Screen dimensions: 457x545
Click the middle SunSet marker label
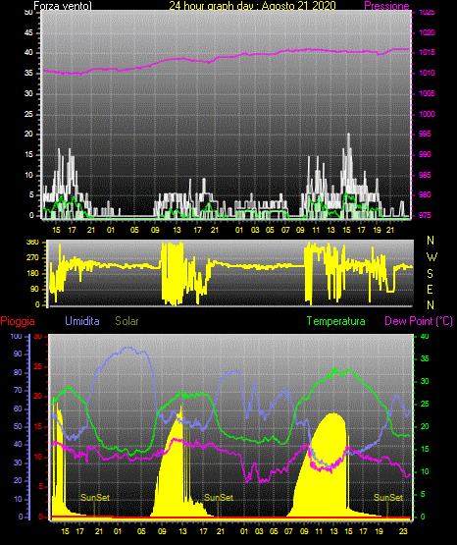219,498
